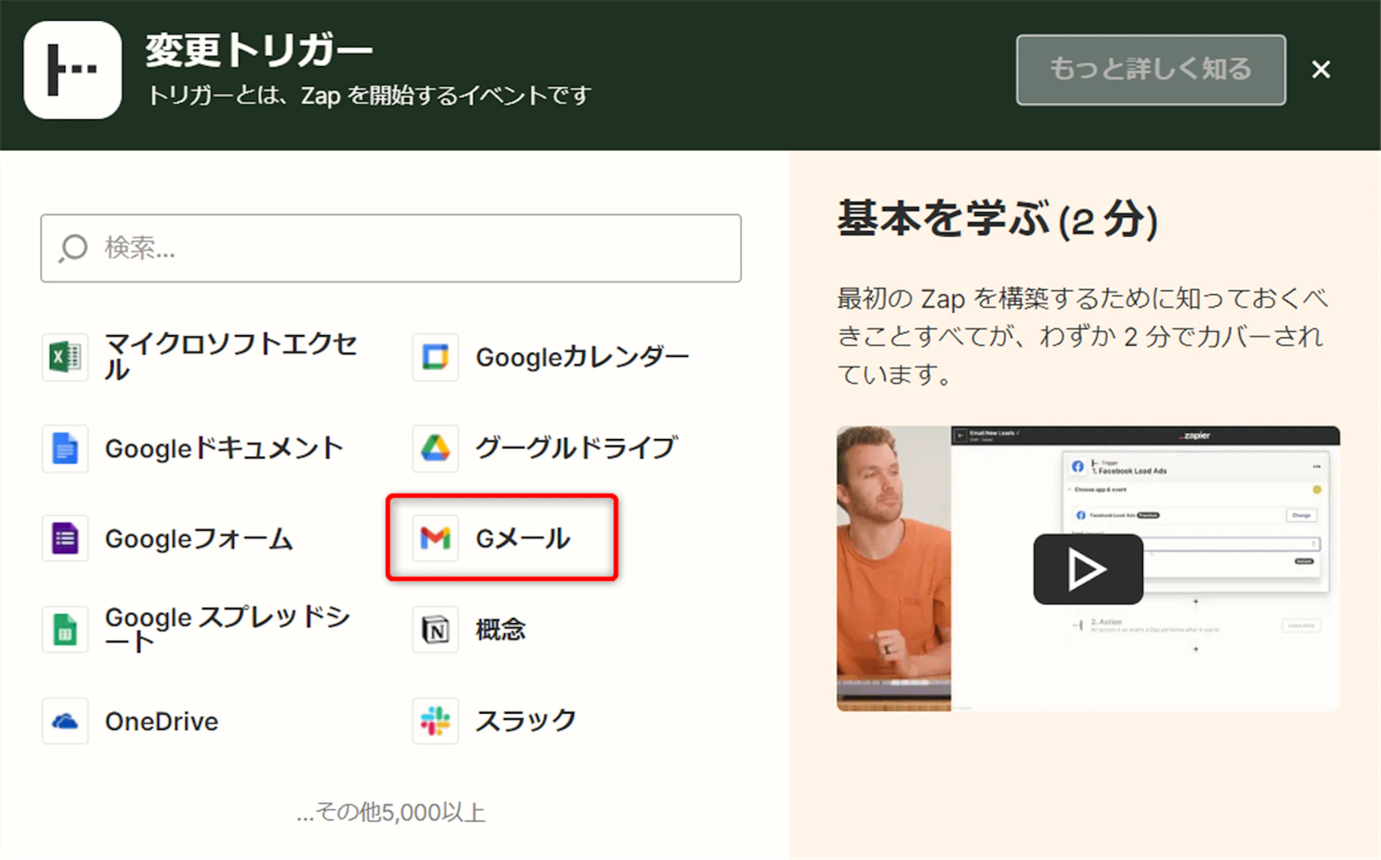Select the Googleカレンダー text label

click(582, 357)
